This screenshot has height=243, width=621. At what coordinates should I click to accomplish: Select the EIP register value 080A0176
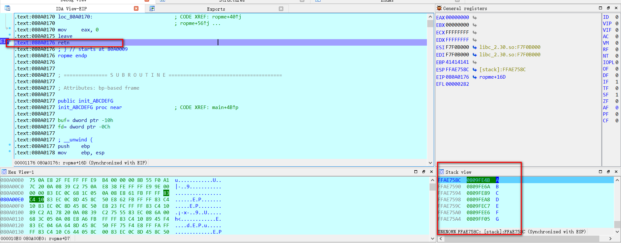pyautogui.click(x=457, y=77)
